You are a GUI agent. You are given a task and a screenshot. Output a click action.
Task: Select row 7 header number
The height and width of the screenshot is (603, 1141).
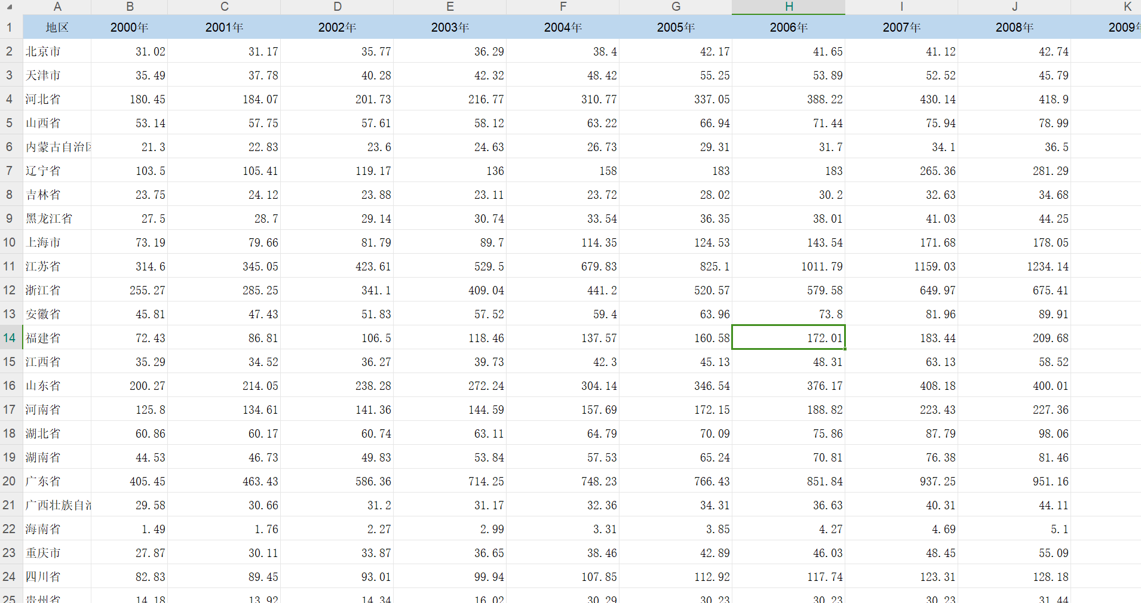click(10, 171)
